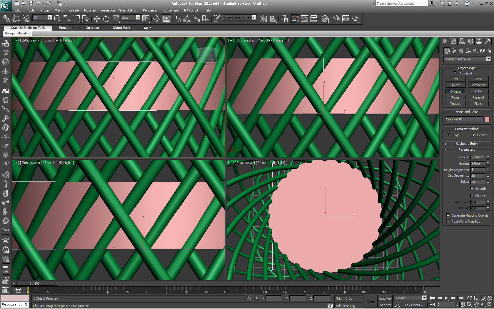The width and height of the screenshot is (494, 309).
Task: Open the Rendering menu
Action: coord(150,10)
